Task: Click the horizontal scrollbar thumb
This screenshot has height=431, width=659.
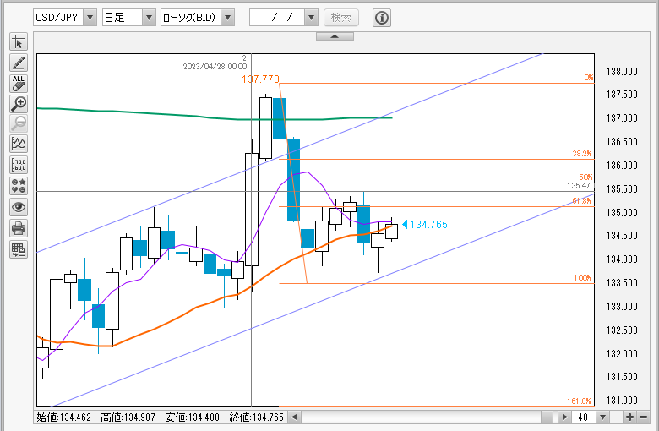Action: pos(547,417)
